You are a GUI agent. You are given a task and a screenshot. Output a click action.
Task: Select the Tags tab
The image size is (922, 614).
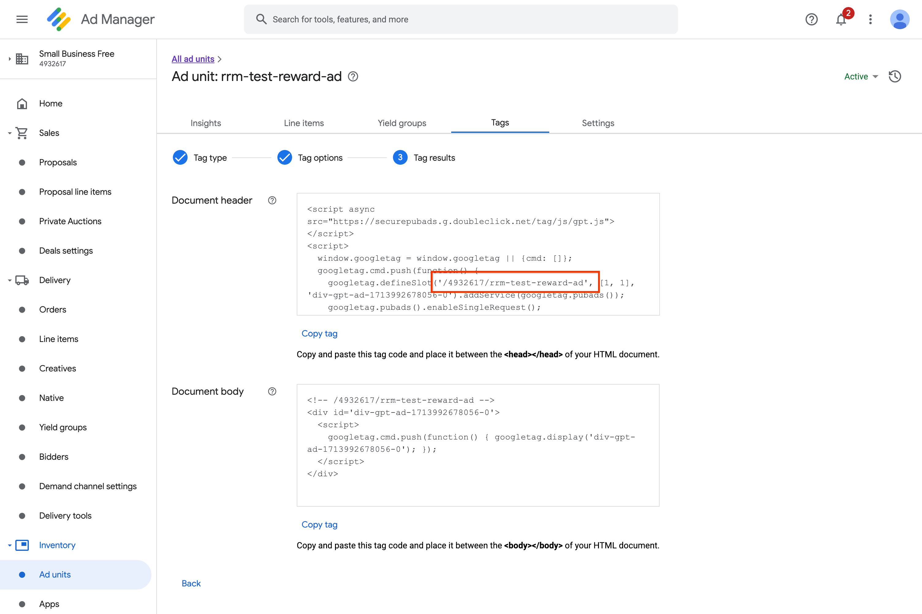pos(500,123)
